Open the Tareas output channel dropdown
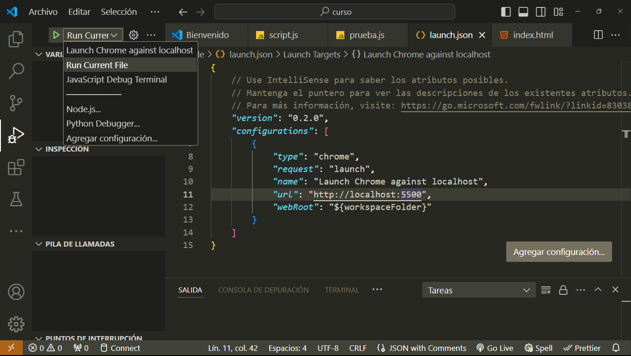Viewport: 631px width, 356px height. [479, 290]
